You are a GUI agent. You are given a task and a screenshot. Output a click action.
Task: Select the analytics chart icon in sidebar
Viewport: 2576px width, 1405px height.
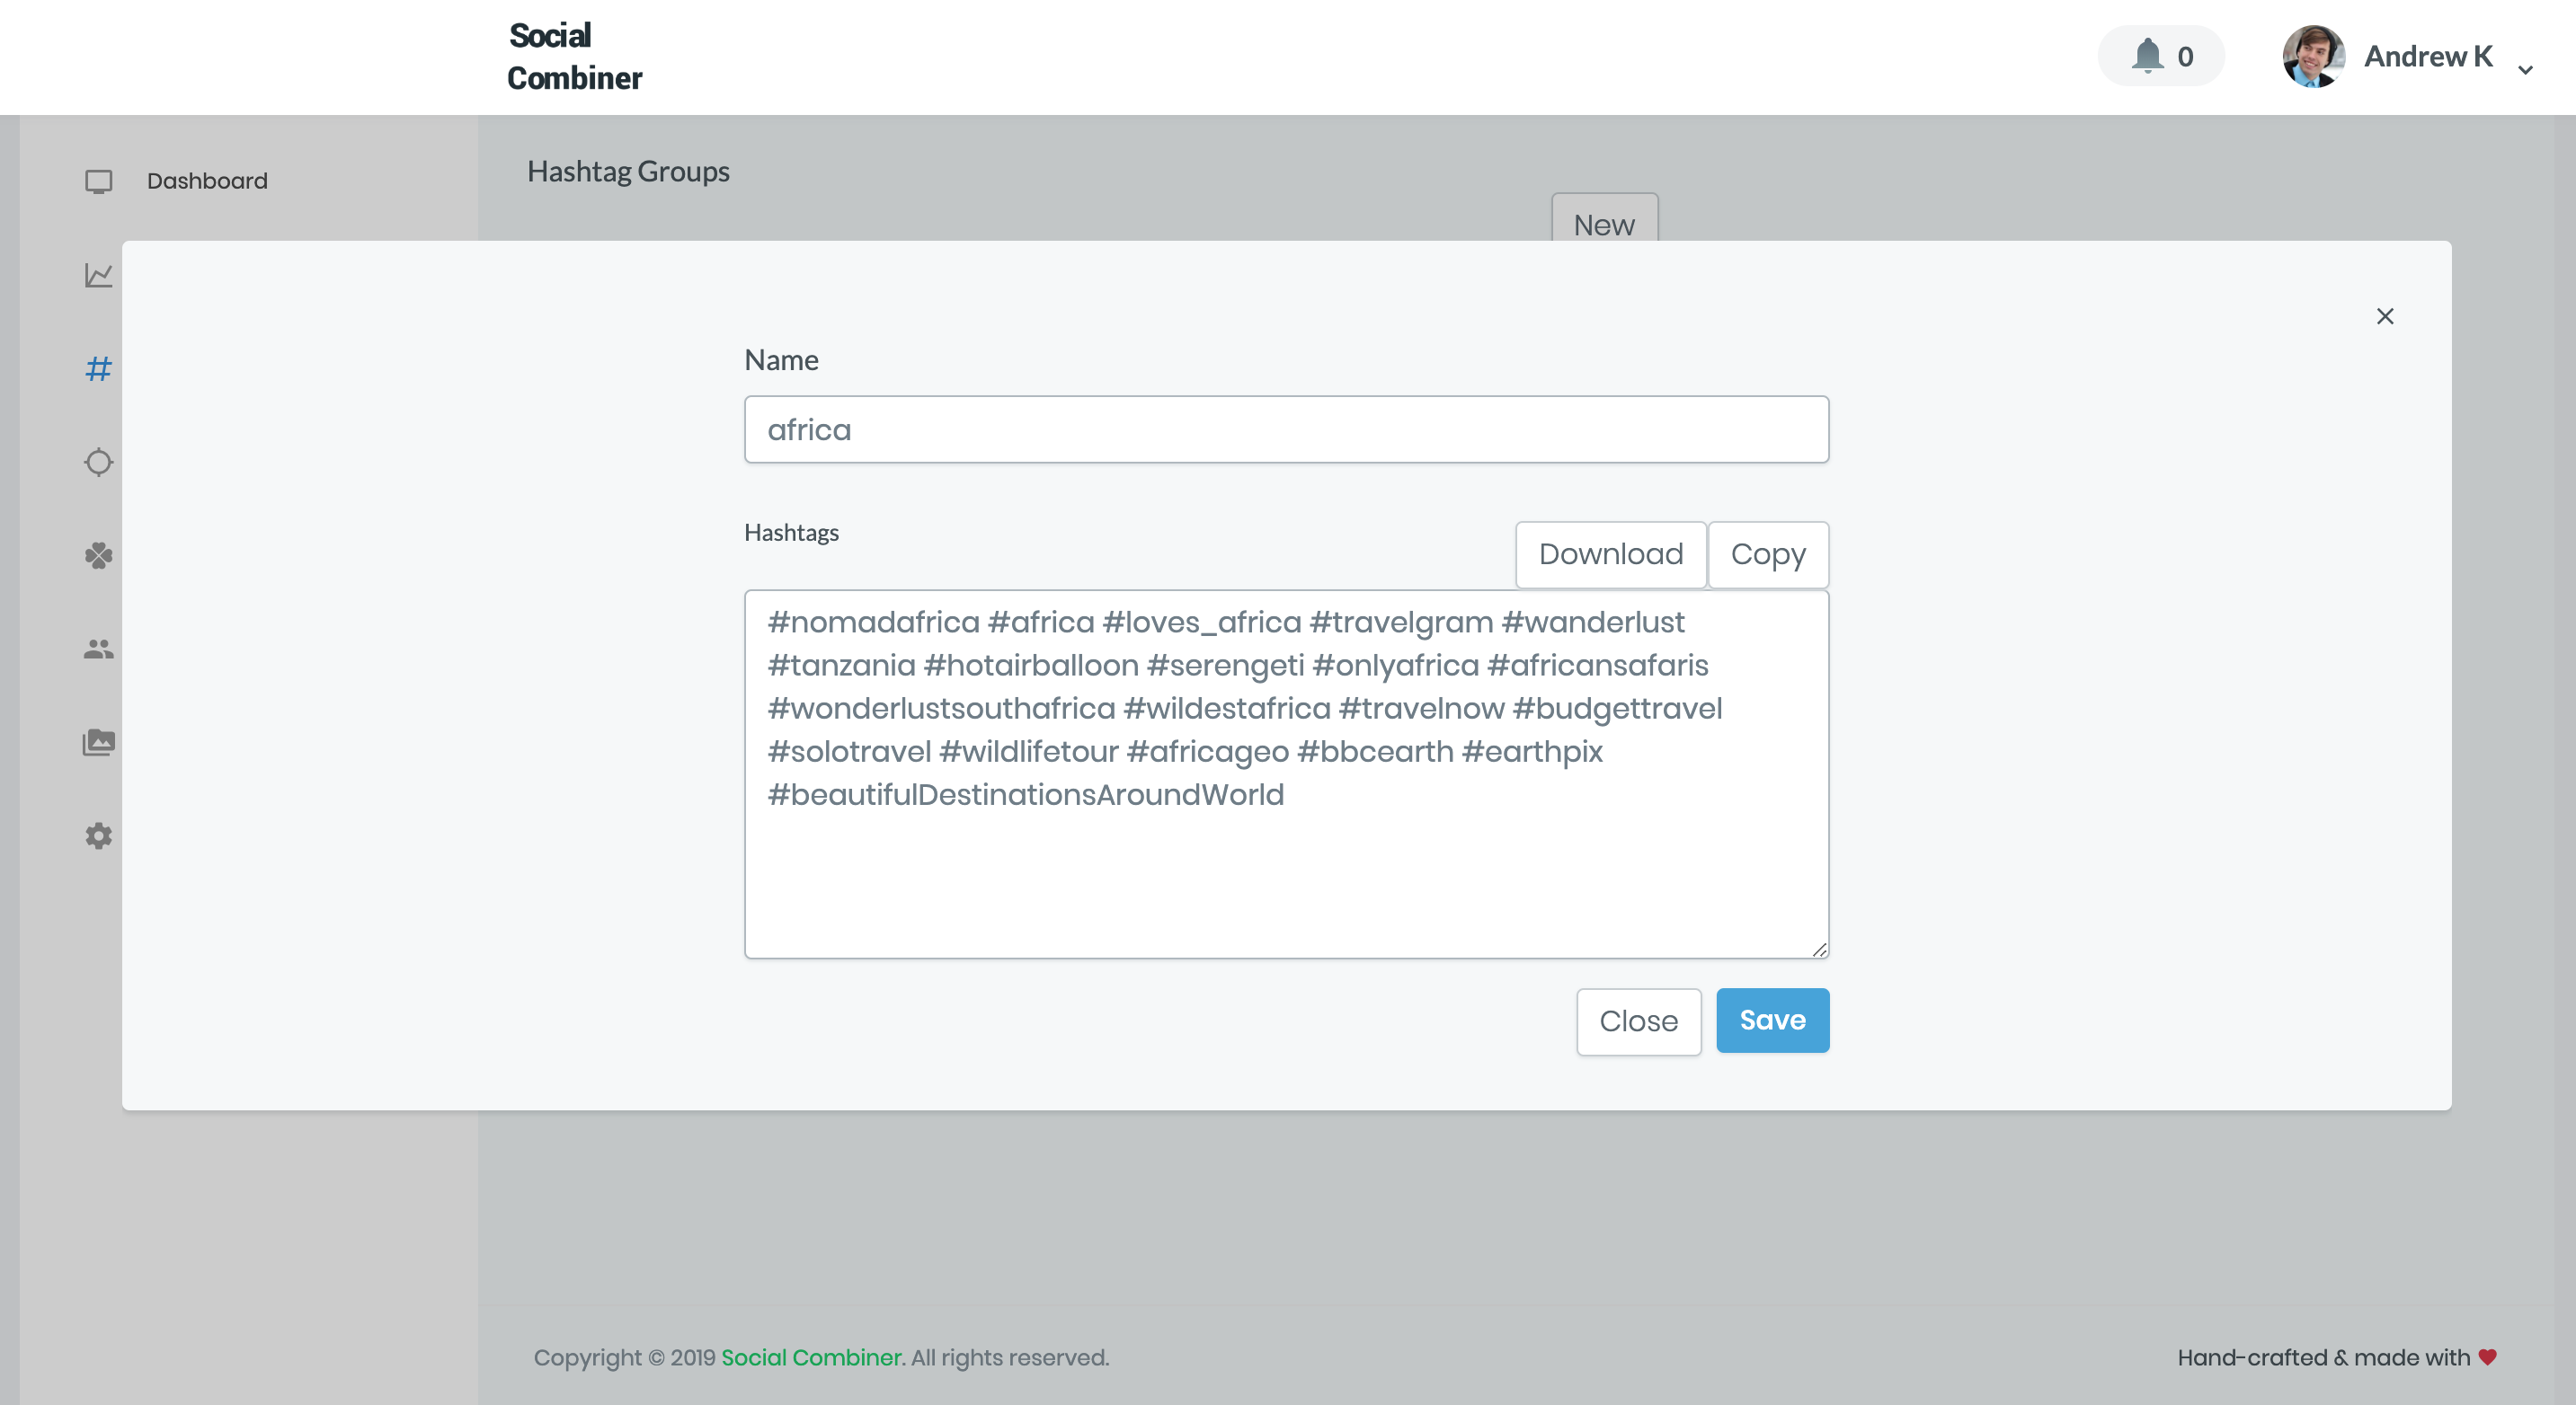click(x=97, y=276)
